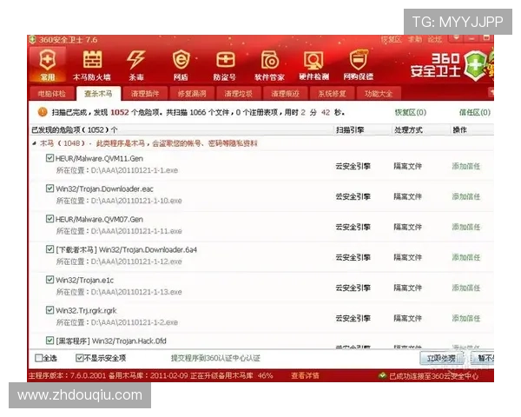The height and width of the screenshot is (417, 521).
Task: Click path D:\AAA\20110121-1-13.exe
Action: [136, 292]
